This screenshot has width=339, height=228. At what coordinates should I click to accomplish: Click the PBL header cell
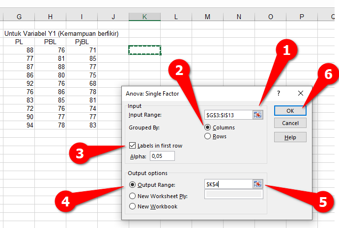tap(50, 42)
